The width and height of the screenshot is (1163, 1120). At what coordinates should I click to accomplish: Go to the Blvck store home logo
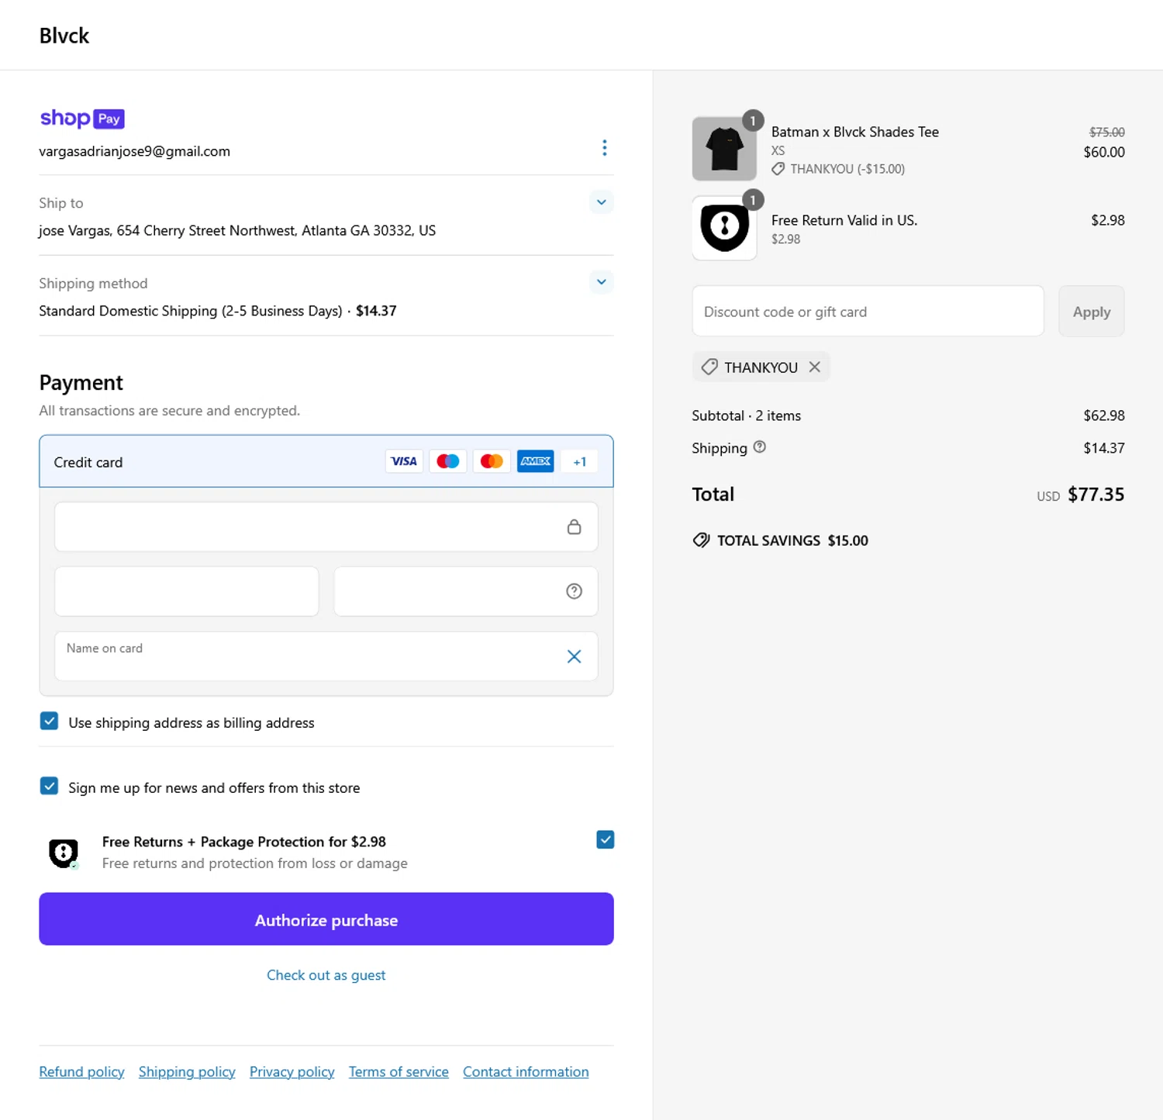(x=64, y=36)
